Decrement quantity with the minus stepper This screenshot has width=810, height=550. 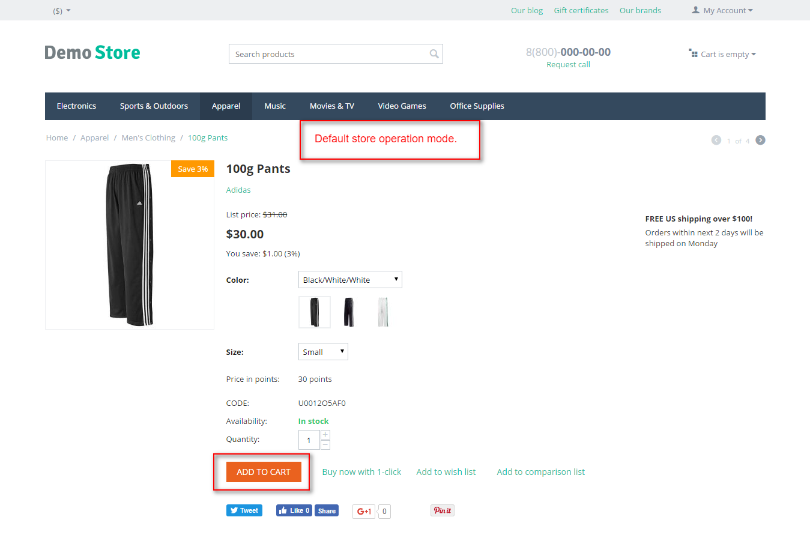point(325,444)
